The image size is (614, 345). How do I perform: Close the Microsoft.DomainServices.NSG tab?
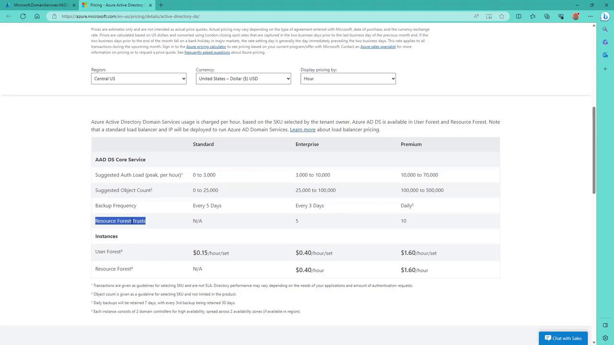coord(74,5)
